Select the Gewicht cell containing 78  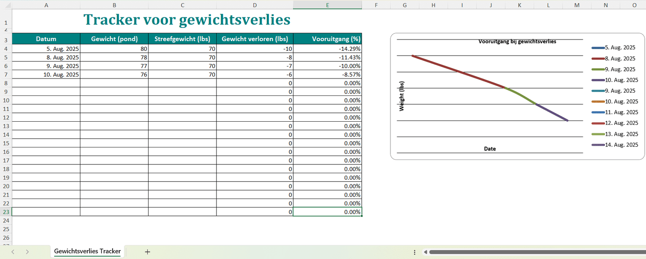click(114, 58)
